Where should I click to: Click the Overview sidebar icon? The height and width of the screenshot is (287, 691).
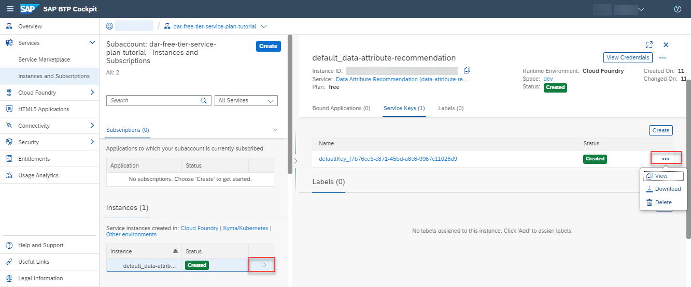[x=9, y=26]
